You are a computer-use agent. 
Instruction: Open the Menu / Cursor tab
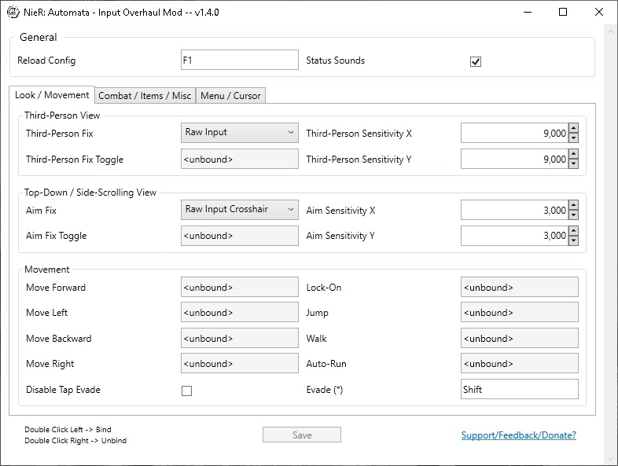coord(230,96)
